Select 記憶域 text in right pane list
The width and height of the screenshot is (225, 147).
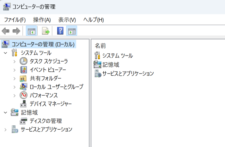point(111,65)
